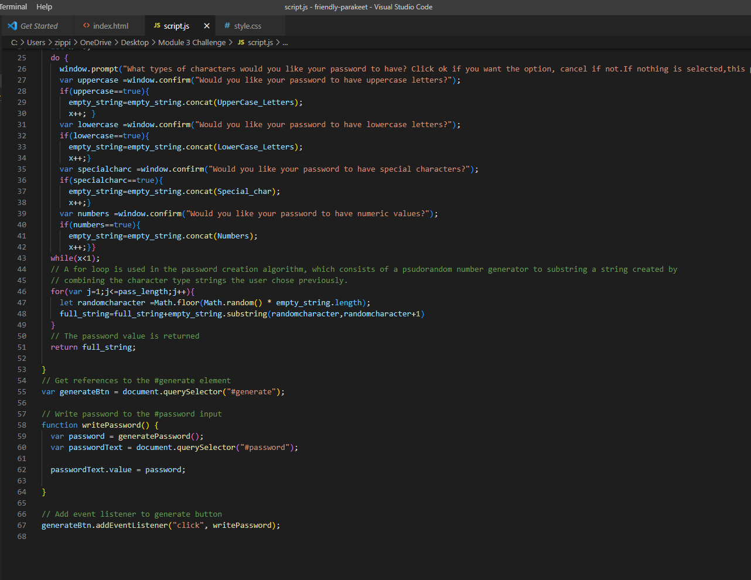Click line number 46 in the gutter
751x580 pixels.
(22, 291)
